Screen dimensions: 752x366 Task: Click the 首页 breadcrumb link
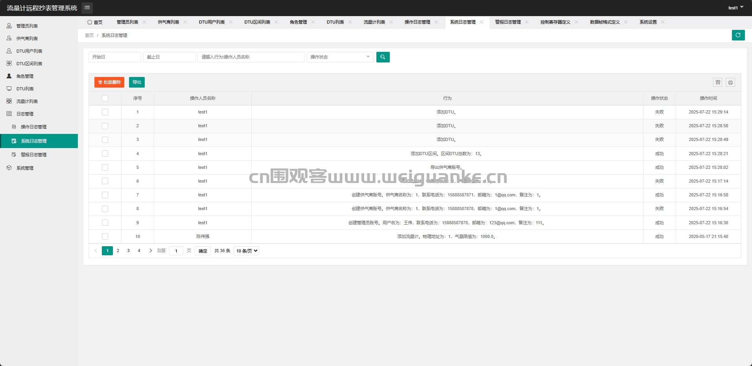point(89,35)
